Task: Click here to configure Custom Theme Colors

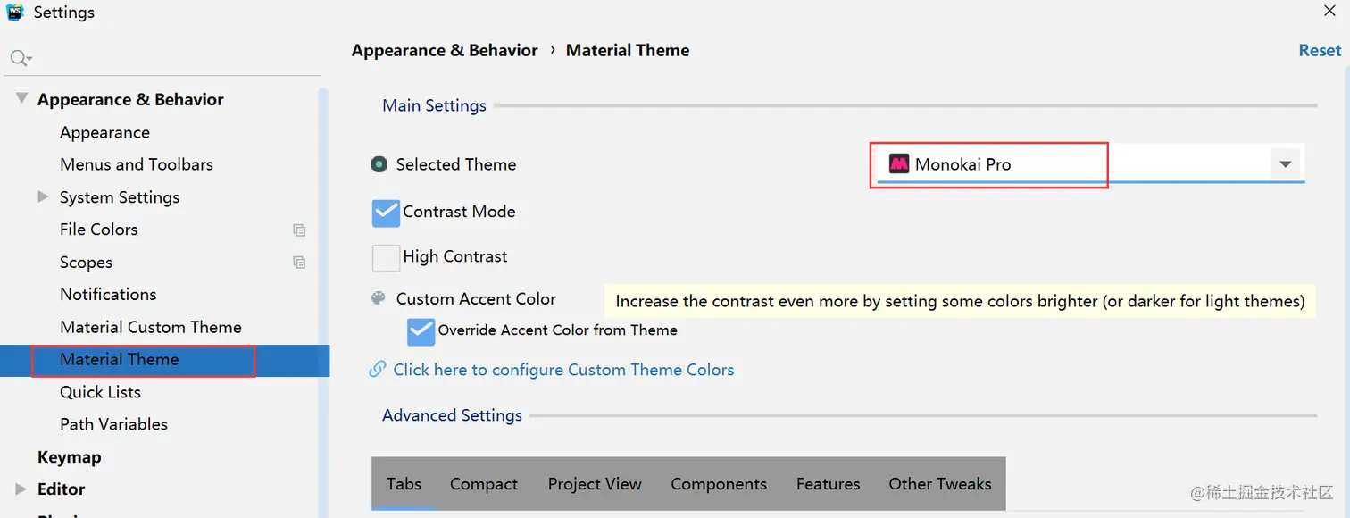Action: click(x=563, y=370)
